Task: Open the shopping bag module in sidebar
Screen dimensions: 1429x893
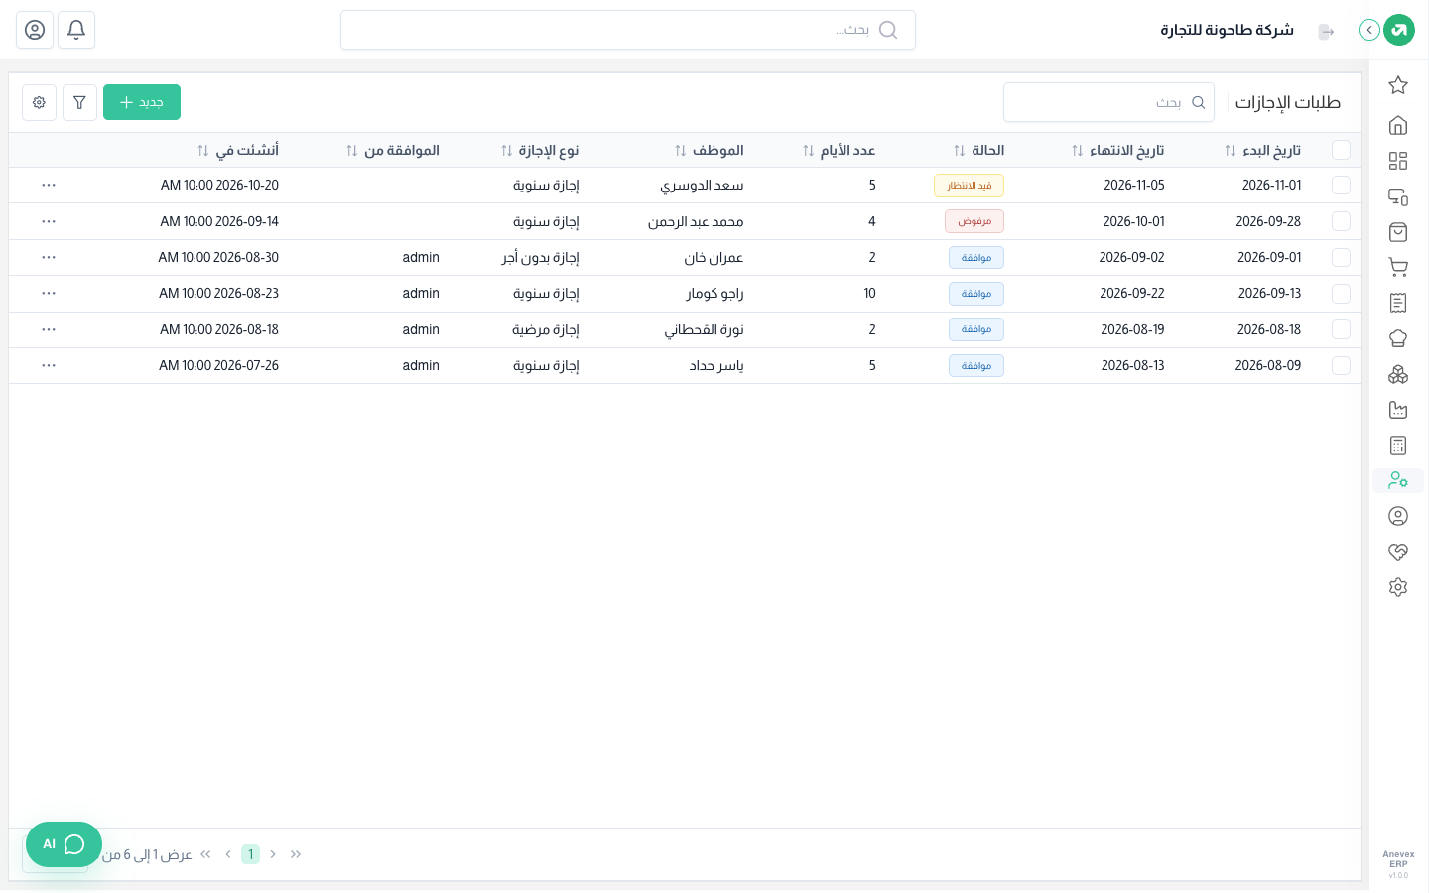Action: pos(1398,232)
